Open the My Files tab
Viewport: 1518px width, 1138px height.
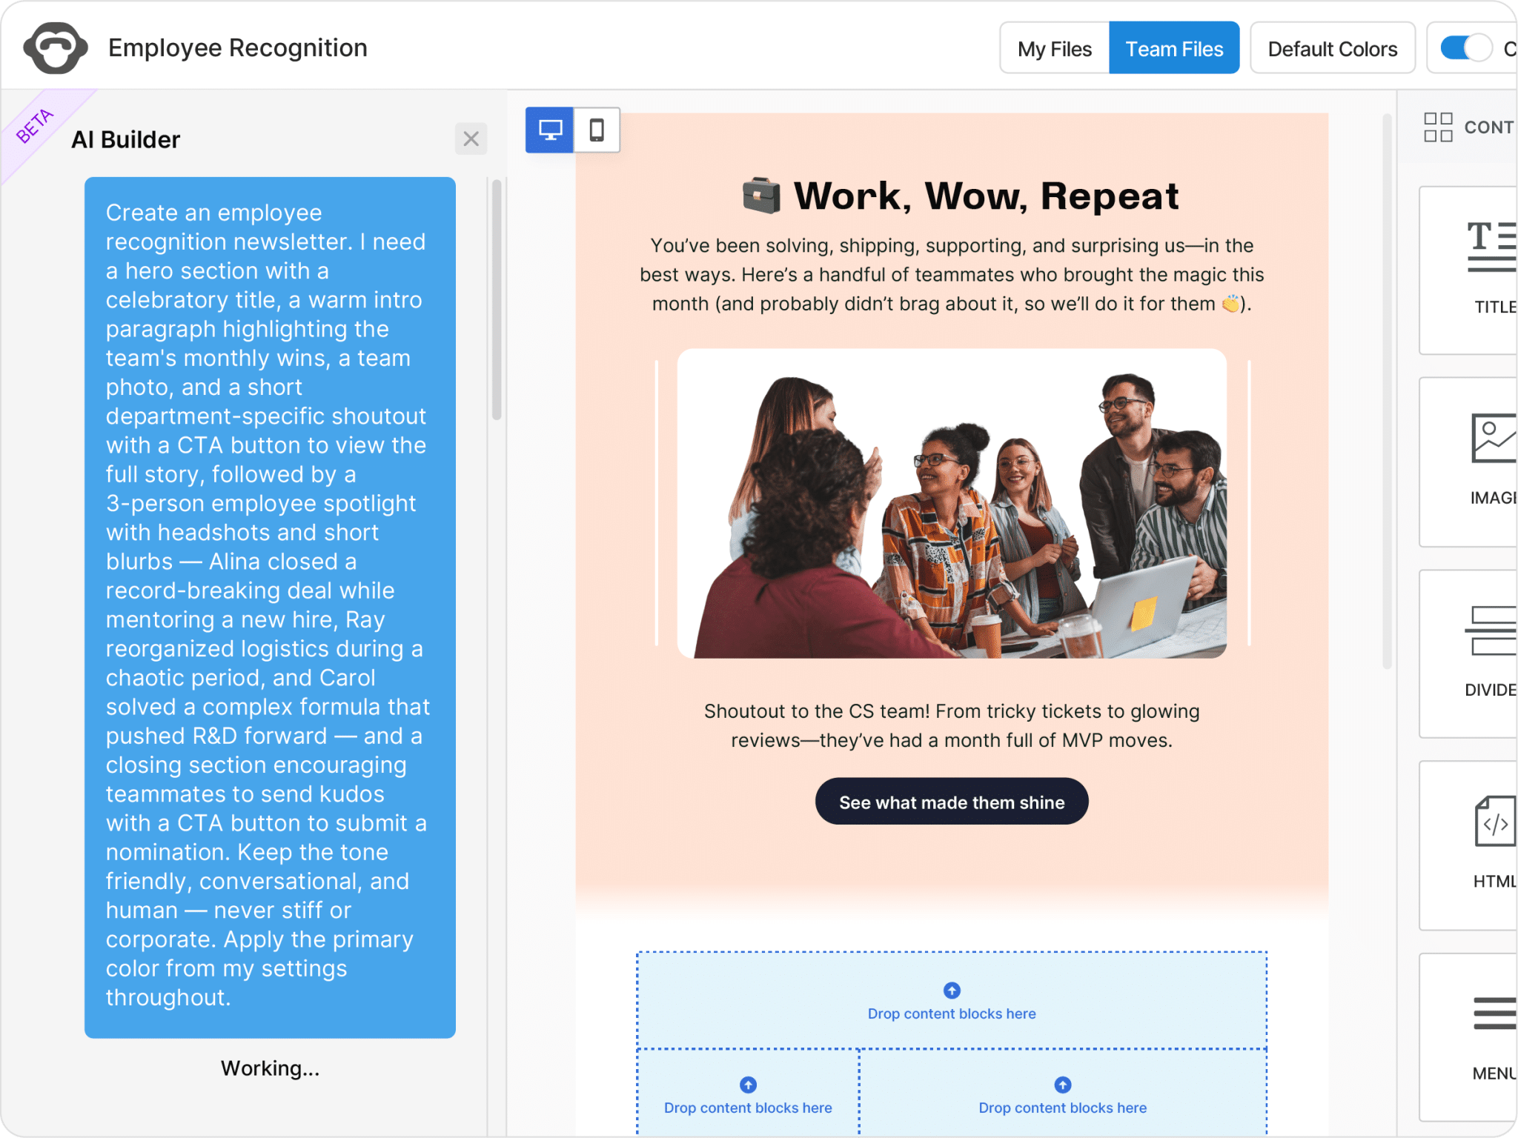[1054, 49]
